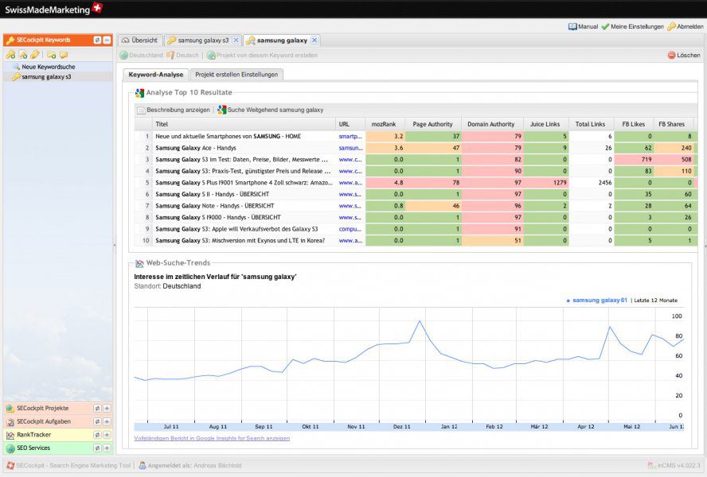Sort by Page Authority column header

click(433, 124)
